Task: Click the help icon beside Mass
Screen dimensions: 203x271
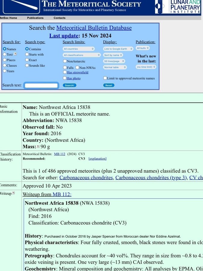Action: [x=38, y=147]
